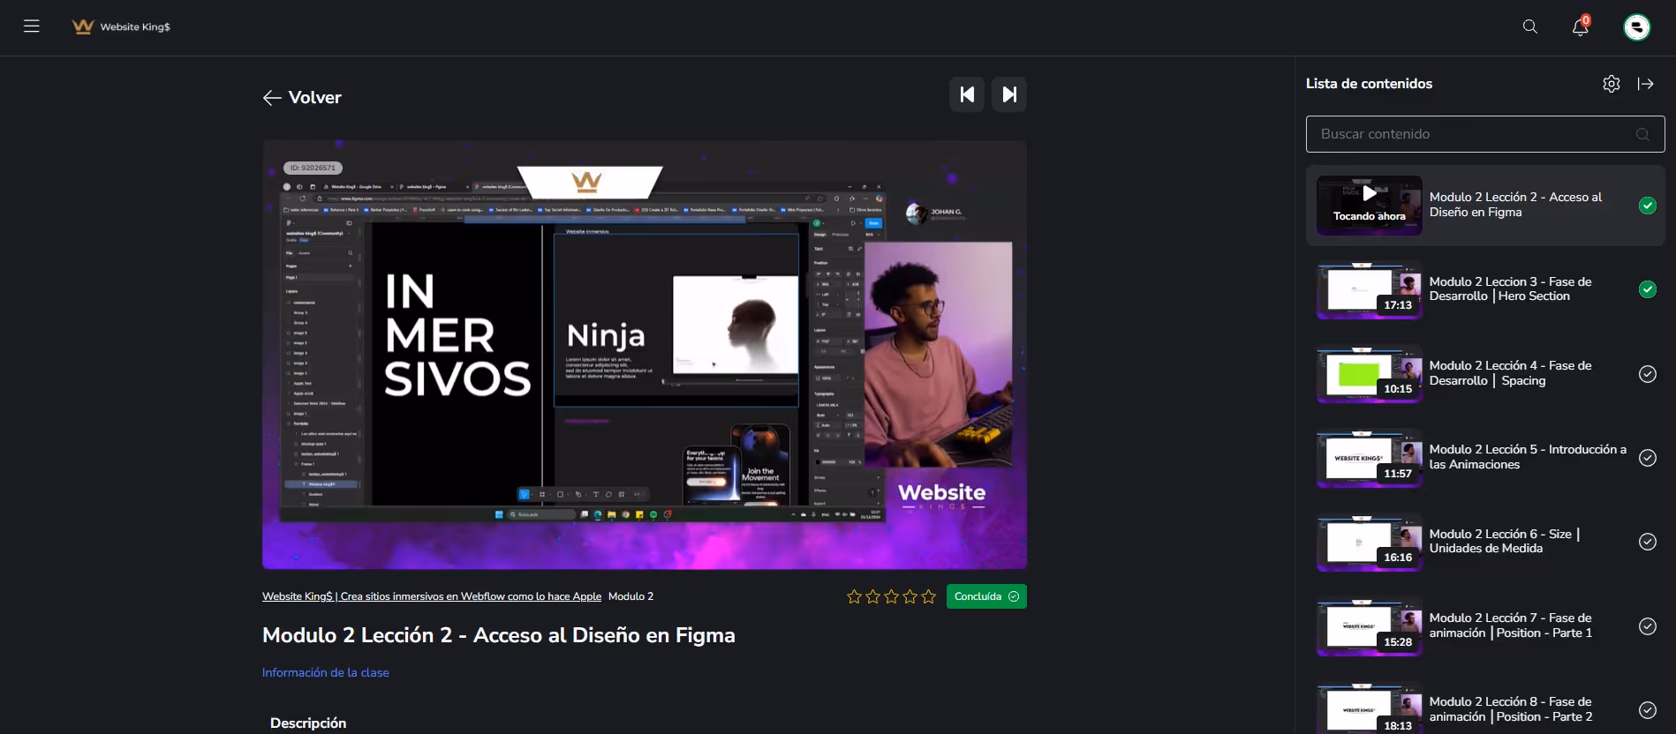This screenshot has height=734, width=1676.
Task: Collapse the content list panel
Action: click(1646, 84)
